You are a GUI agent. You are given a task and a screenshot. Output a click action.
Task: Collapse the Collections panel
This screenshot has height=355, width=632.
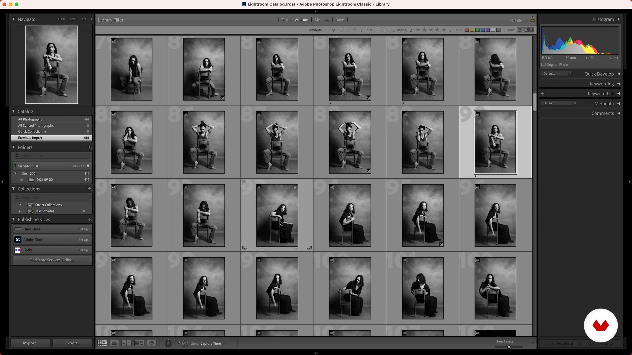click(13, 189)
